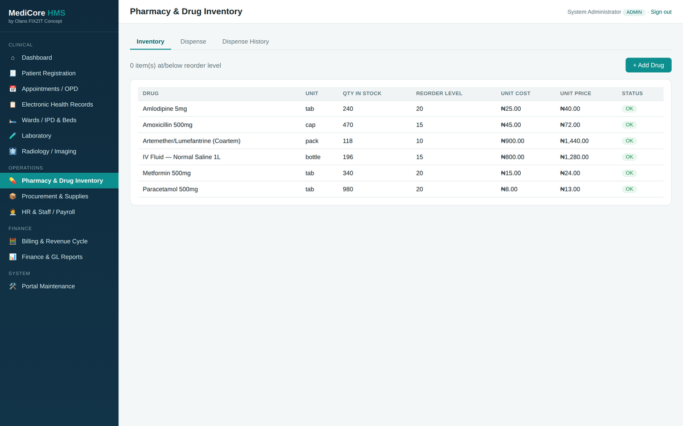Select the Amlodipine 5mg drug name
This screenshot has width=683, height=426.
click(164, 108)
